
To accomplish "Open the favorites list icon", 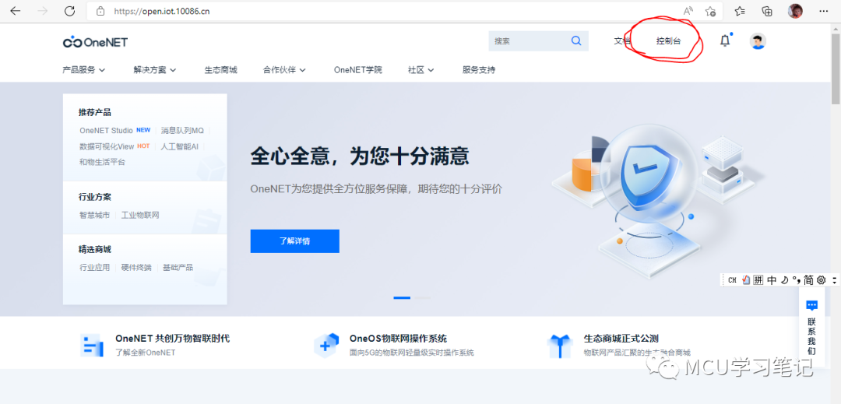I will coord(740,11).
